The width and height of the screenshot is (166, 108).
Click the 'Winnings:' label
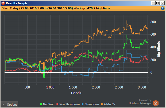click(x=80, y=8)
